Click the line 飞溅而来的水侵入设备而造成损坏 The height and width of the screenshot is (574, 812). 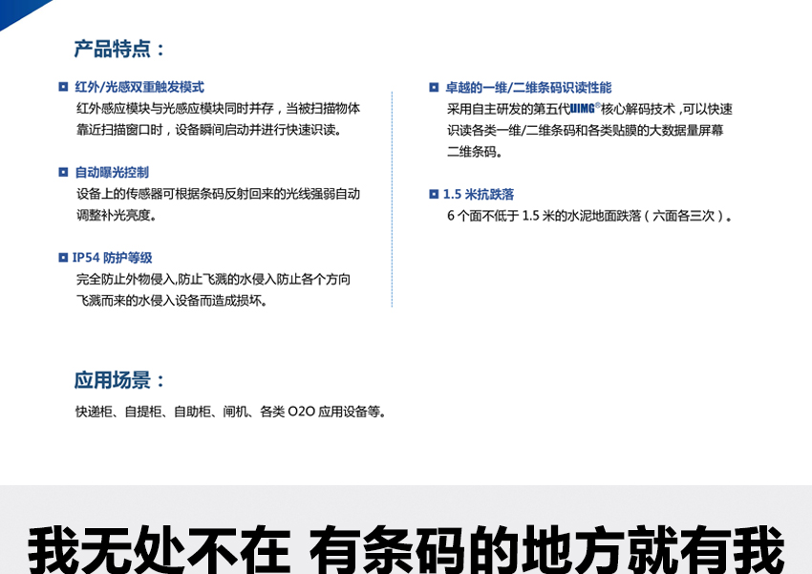coord(172,301)
